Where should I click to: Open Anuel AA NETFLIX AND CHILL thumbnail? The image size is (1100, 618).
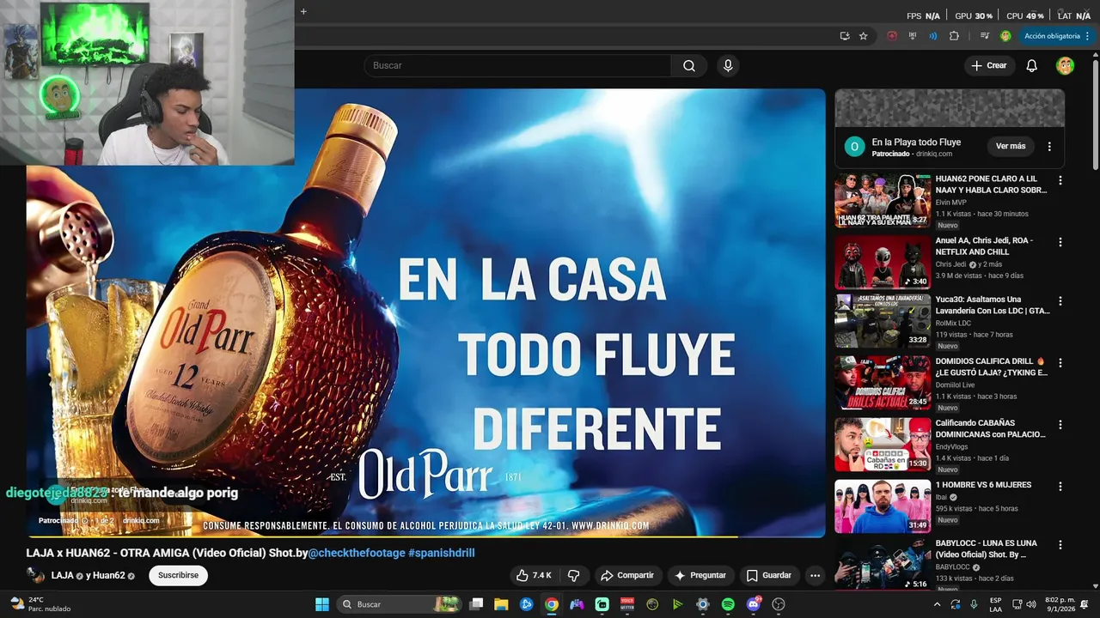(x=883, y=262)
